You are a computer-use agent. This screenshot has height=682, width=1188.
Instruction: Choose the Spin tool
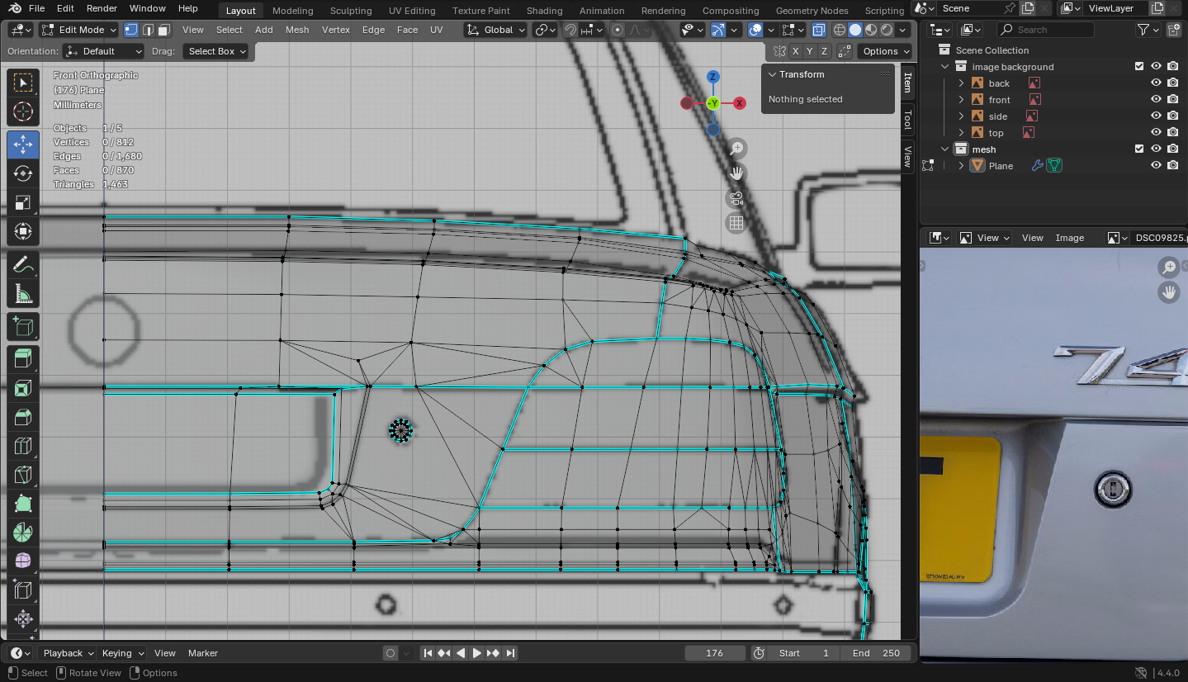pos(23,533)
